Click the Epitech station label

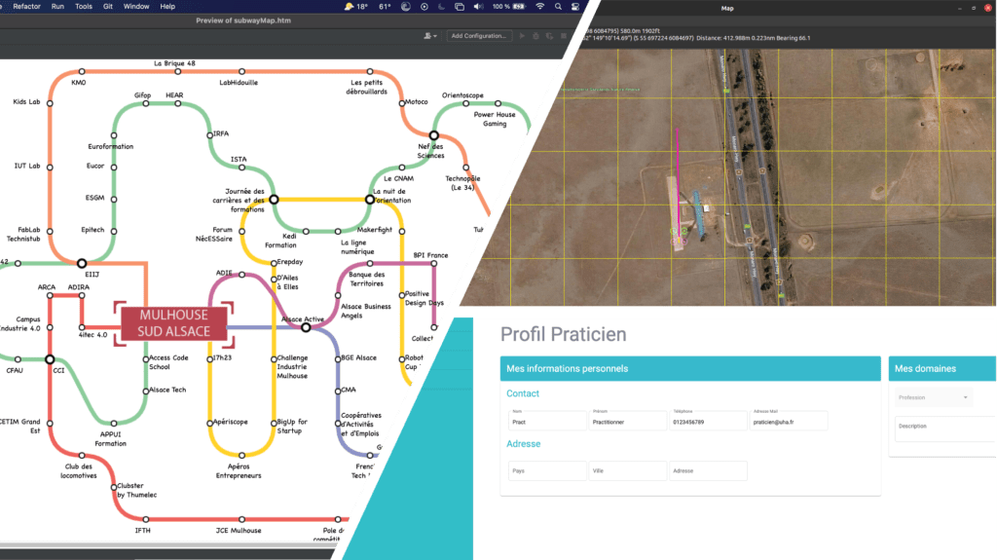pyautogui.click(x=92, y=230)
